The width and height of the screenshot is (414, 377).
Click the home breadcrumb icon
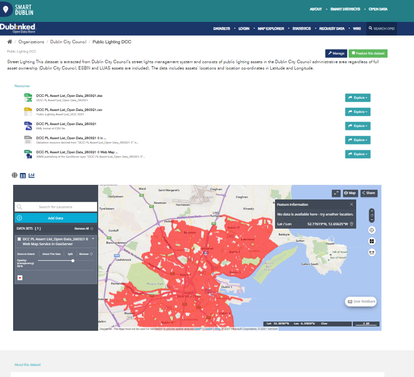(10, 42)
